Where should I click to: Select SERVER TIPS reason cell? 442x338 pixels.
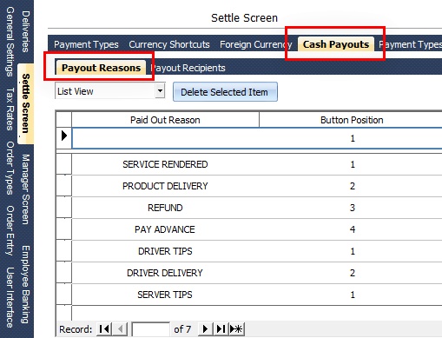(x=165, y=295)
